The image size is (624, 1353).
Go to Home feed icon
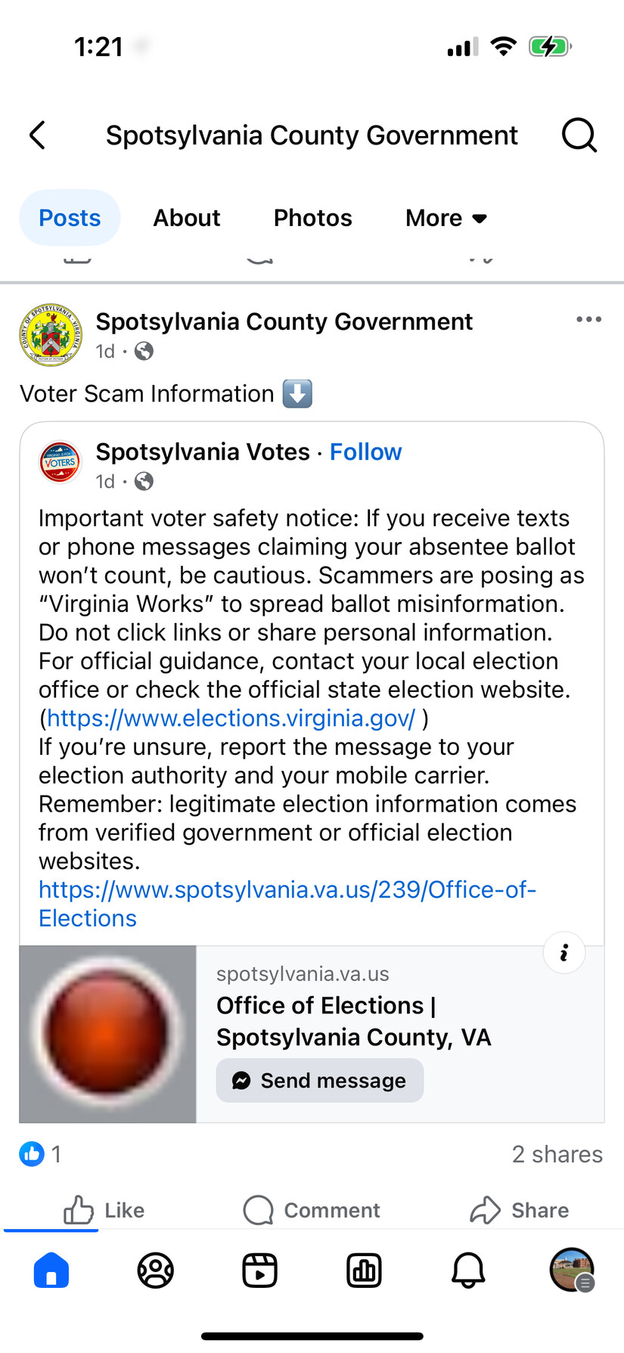coord(51,1270)
